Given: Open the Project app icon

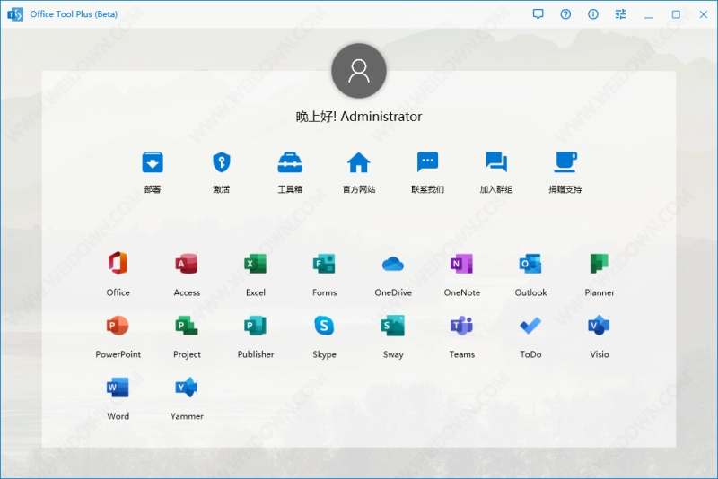Looking at the screenshot, I should pos(187,326).
